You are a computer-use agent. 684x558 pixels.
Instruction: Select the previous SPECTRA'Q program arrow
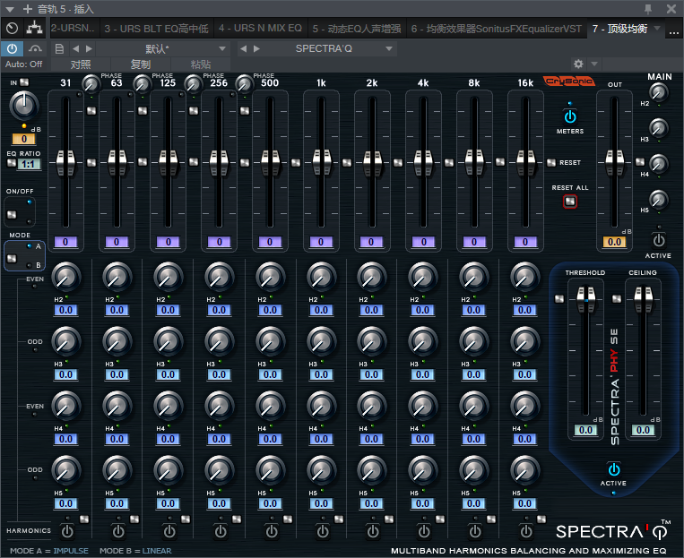244,49
